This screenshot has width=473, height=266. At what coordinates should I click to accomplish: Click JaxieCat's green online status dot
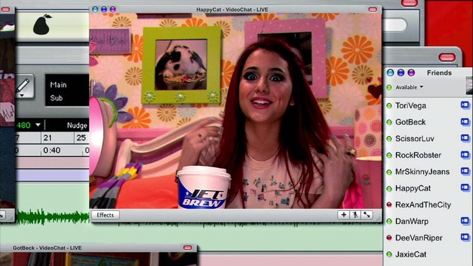tap(389, 255)
